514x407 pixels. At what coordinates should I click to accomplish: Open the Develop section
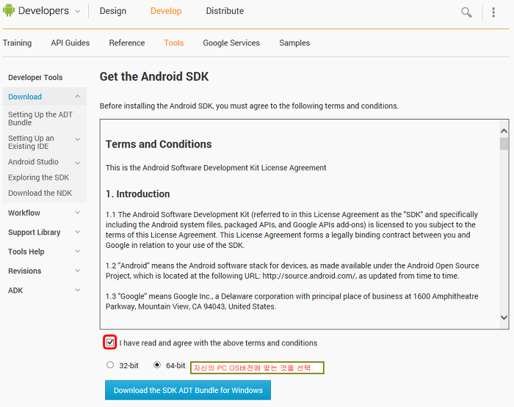(x=166, y=11)
